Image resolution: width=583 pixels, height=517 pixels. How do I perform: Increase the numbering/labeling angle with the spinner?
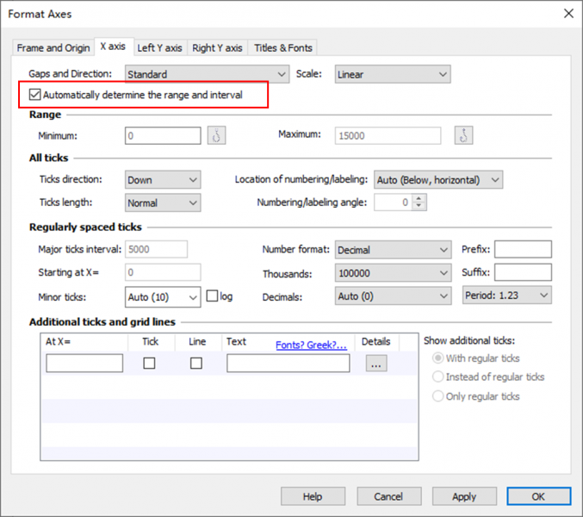click(x=419, y=199)
